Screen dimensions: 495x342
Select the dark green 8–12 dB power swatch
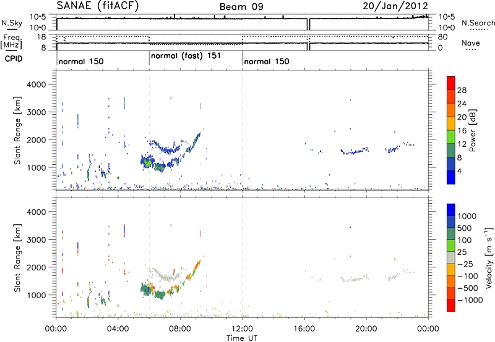pos(451,151)
